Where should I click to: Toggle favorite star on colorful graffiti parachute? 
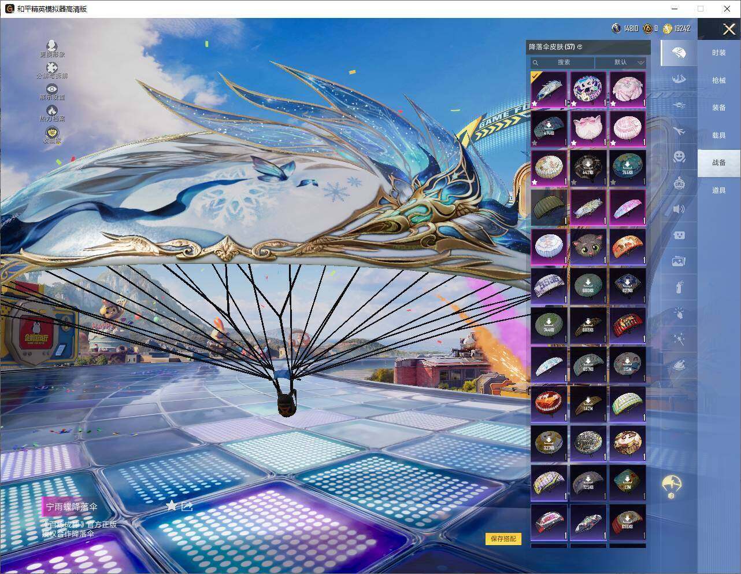tap(575, 103)
